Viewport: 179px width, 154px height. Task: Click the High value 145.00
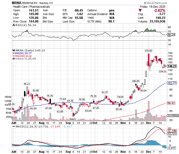pyautogui.click(x=34, y=14)
